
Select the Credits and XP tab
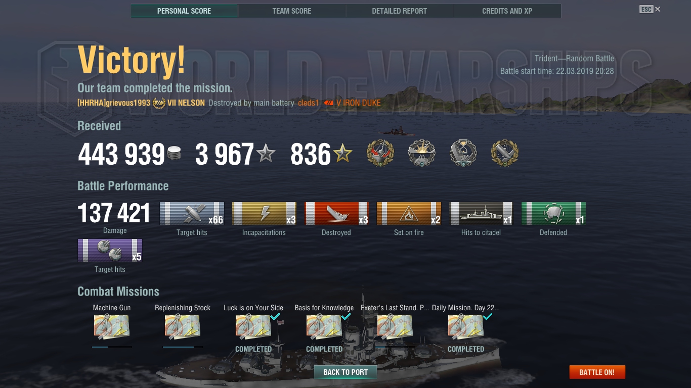507,11
